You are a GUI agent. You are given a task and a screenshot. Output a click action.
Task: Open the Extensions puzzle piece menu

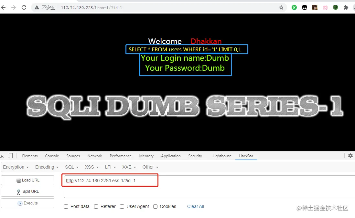pyautogui.click(x=346, y=7)
